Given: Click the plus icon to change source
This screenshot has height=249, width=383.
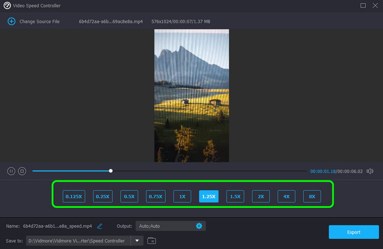Looking at the screenshot, I should [x=11, y=22].
